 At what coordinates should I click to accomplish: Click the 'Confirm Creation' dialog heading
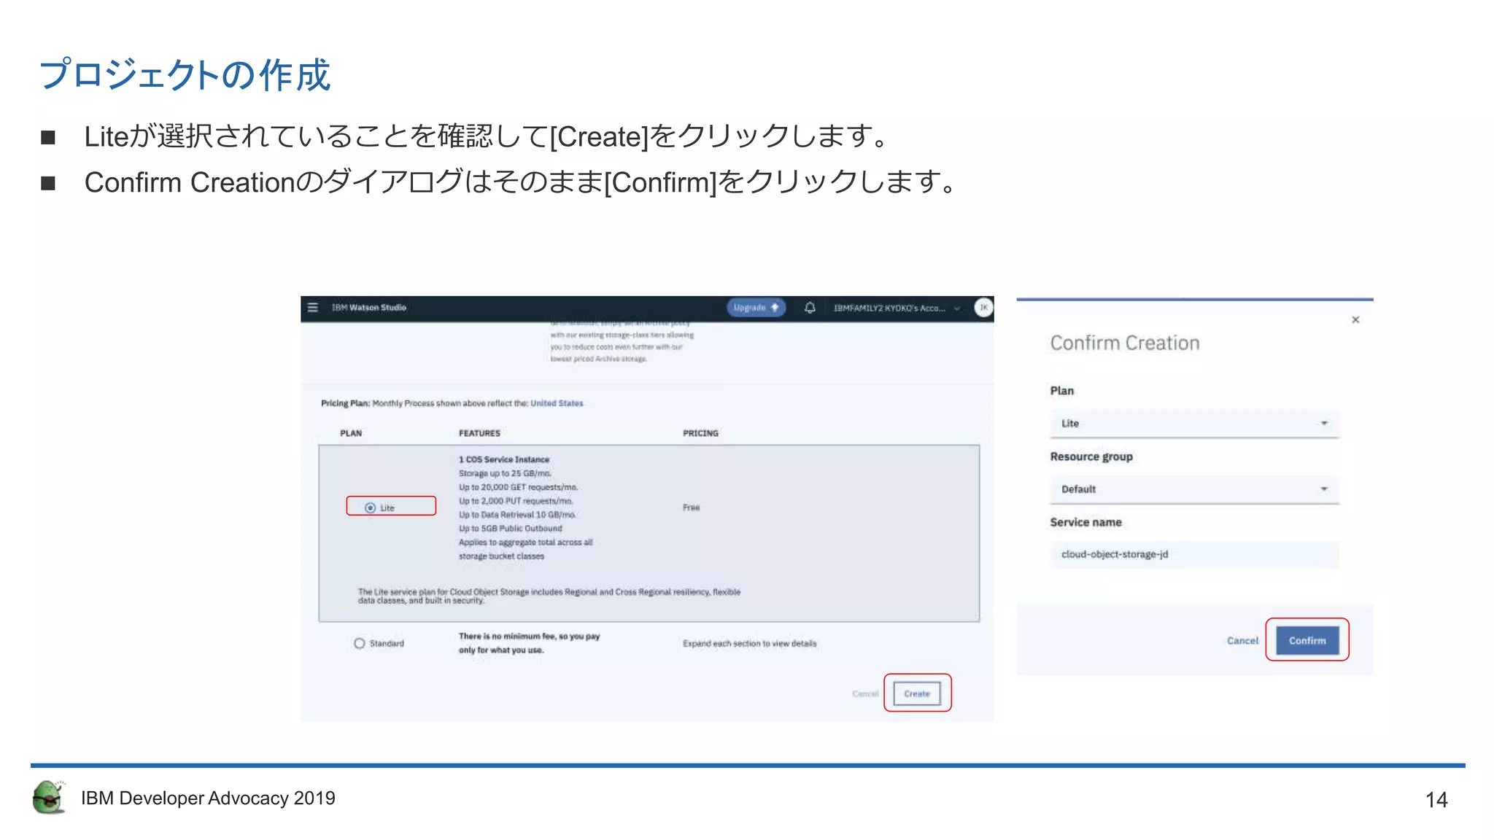[x=1125, y=343]
